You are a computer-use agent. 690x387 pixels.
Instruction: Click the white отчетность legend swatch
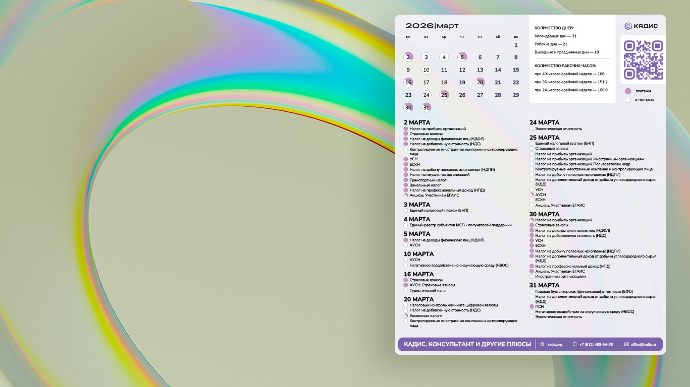pos(628,100)
